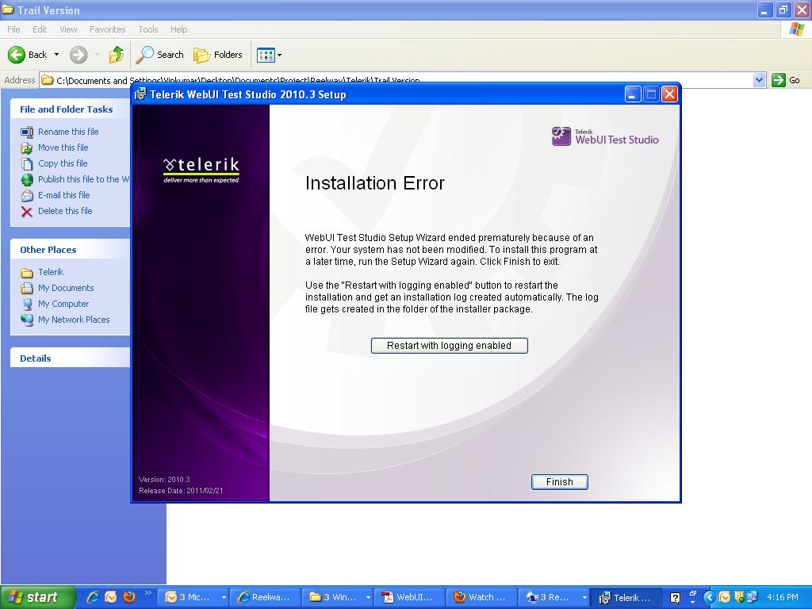
Task: Open My Network Places link
Action: coord(74,320)
